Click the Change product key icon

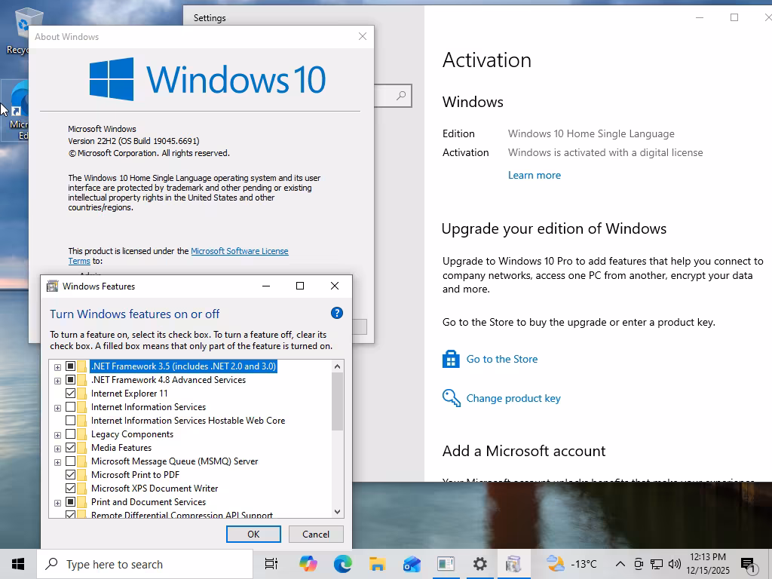(x=451, y=398)
